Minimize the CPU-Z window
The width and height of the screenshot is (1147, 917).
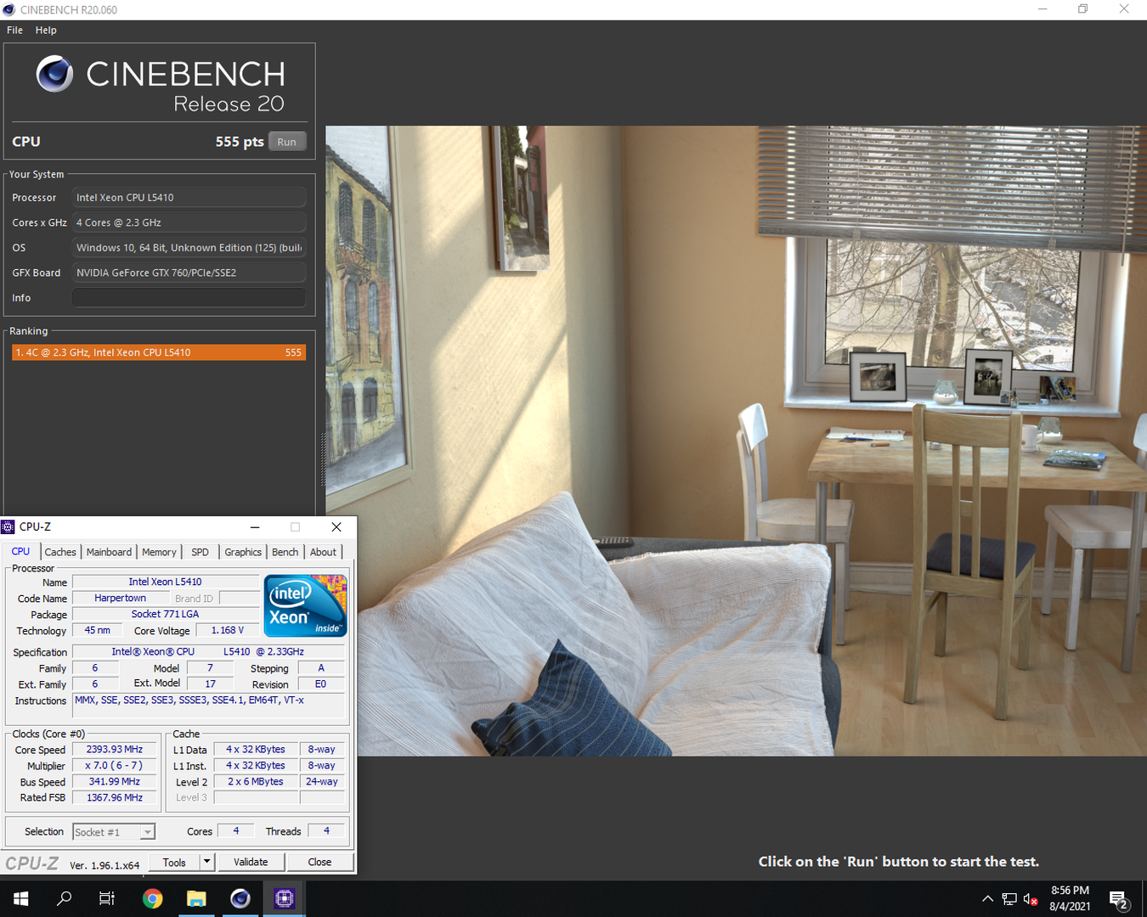[255, 526]
